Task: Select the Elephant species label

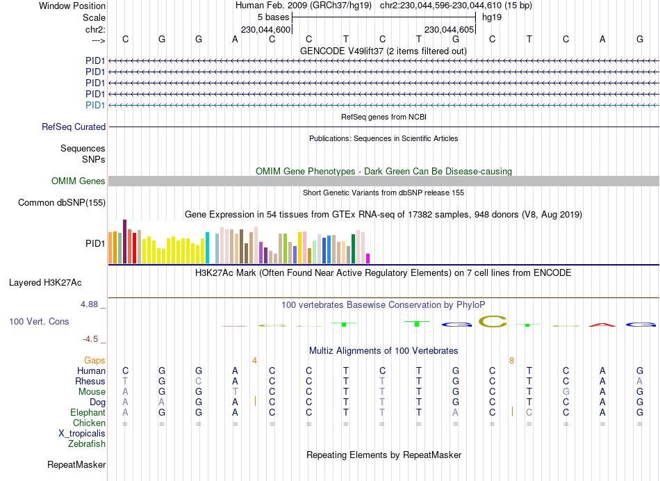Action: [88, 412]
